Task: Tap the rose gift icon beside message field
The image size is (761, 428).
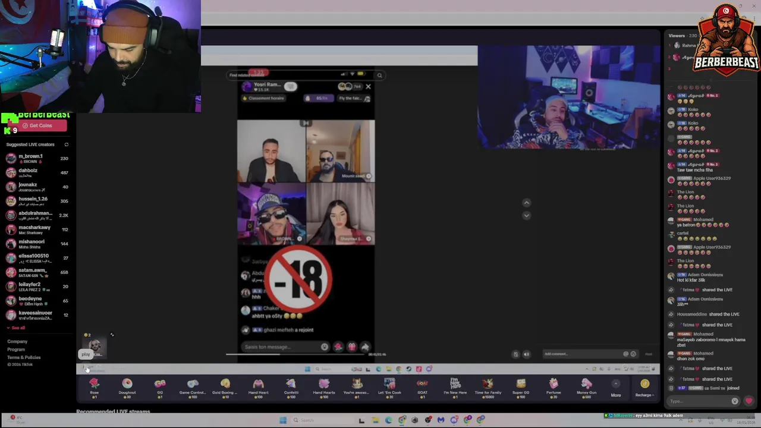Action: 338,347
